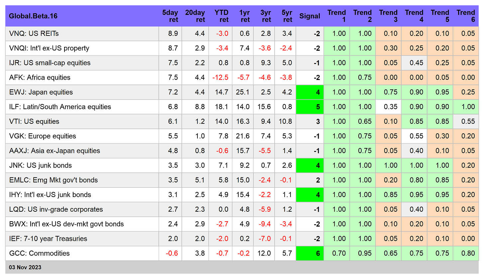This screenshot has width=484, height=279.
Task: Select the 5yr ret column header
Action: [287, 16]
